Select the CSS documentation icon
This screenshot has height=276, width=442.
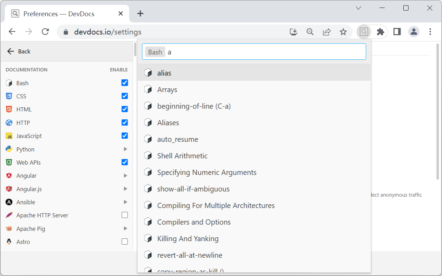point(9,96)
